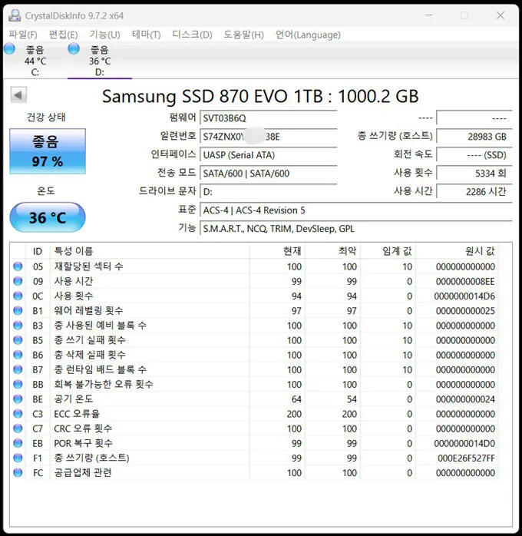This screenshot has width=522, height=536.
Task: Click the standard field ACS-4 Revision 5
Action: [356, 210]
